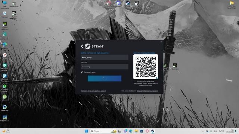The width and height of the screenshot is (239, 134).
Task: Click the QR code image in Steam login
Action: 146,67
